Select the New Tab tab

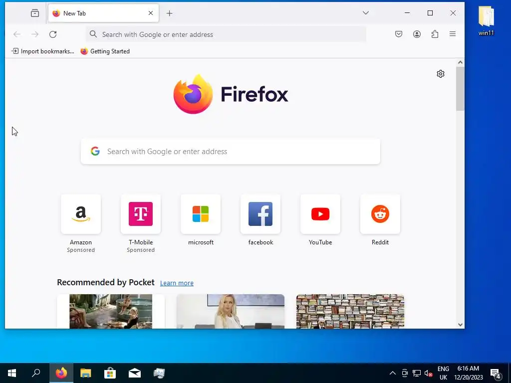[x=104, y=13]
